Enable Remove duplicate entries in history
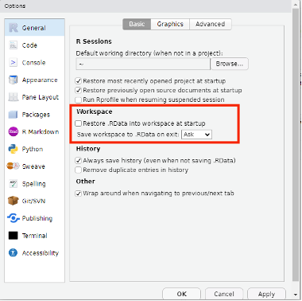 click(79, 170)
